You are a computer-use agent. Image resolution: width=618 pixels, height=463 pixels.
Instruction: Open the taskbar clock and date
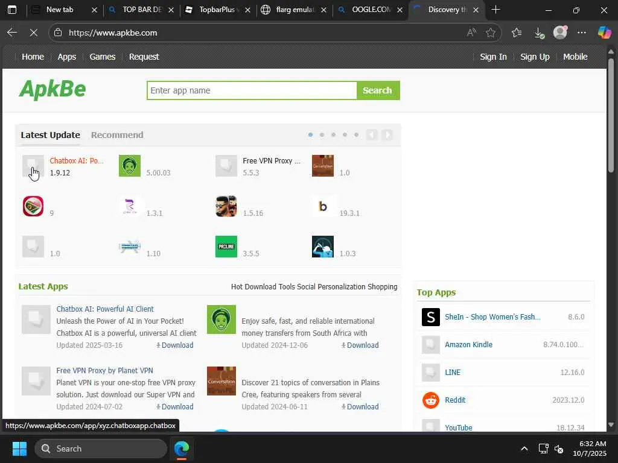(589, 449)
